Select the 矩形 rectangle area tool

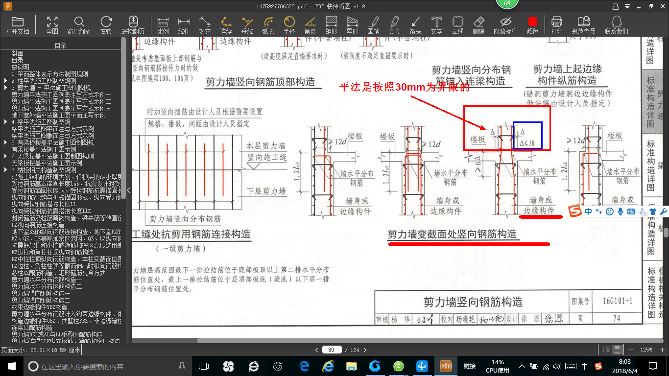[x=332, y=25]
